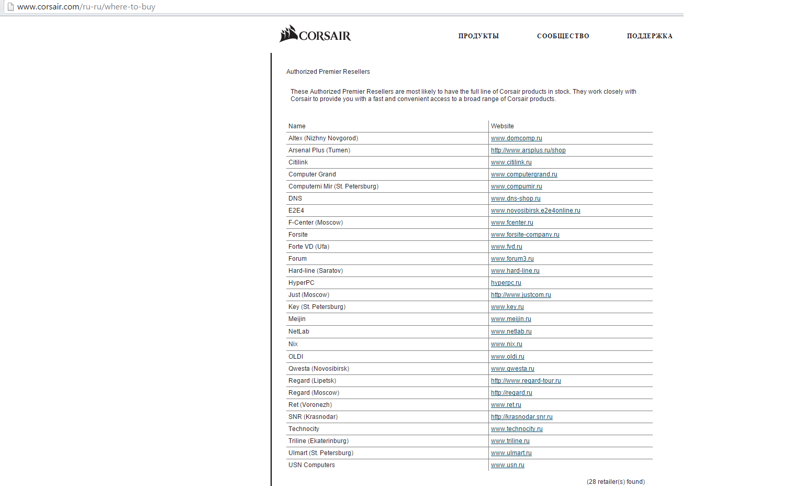Open the ПРОДУКТЫ menu
Viewport: 804px width, 486px height.
pos(478,36)
